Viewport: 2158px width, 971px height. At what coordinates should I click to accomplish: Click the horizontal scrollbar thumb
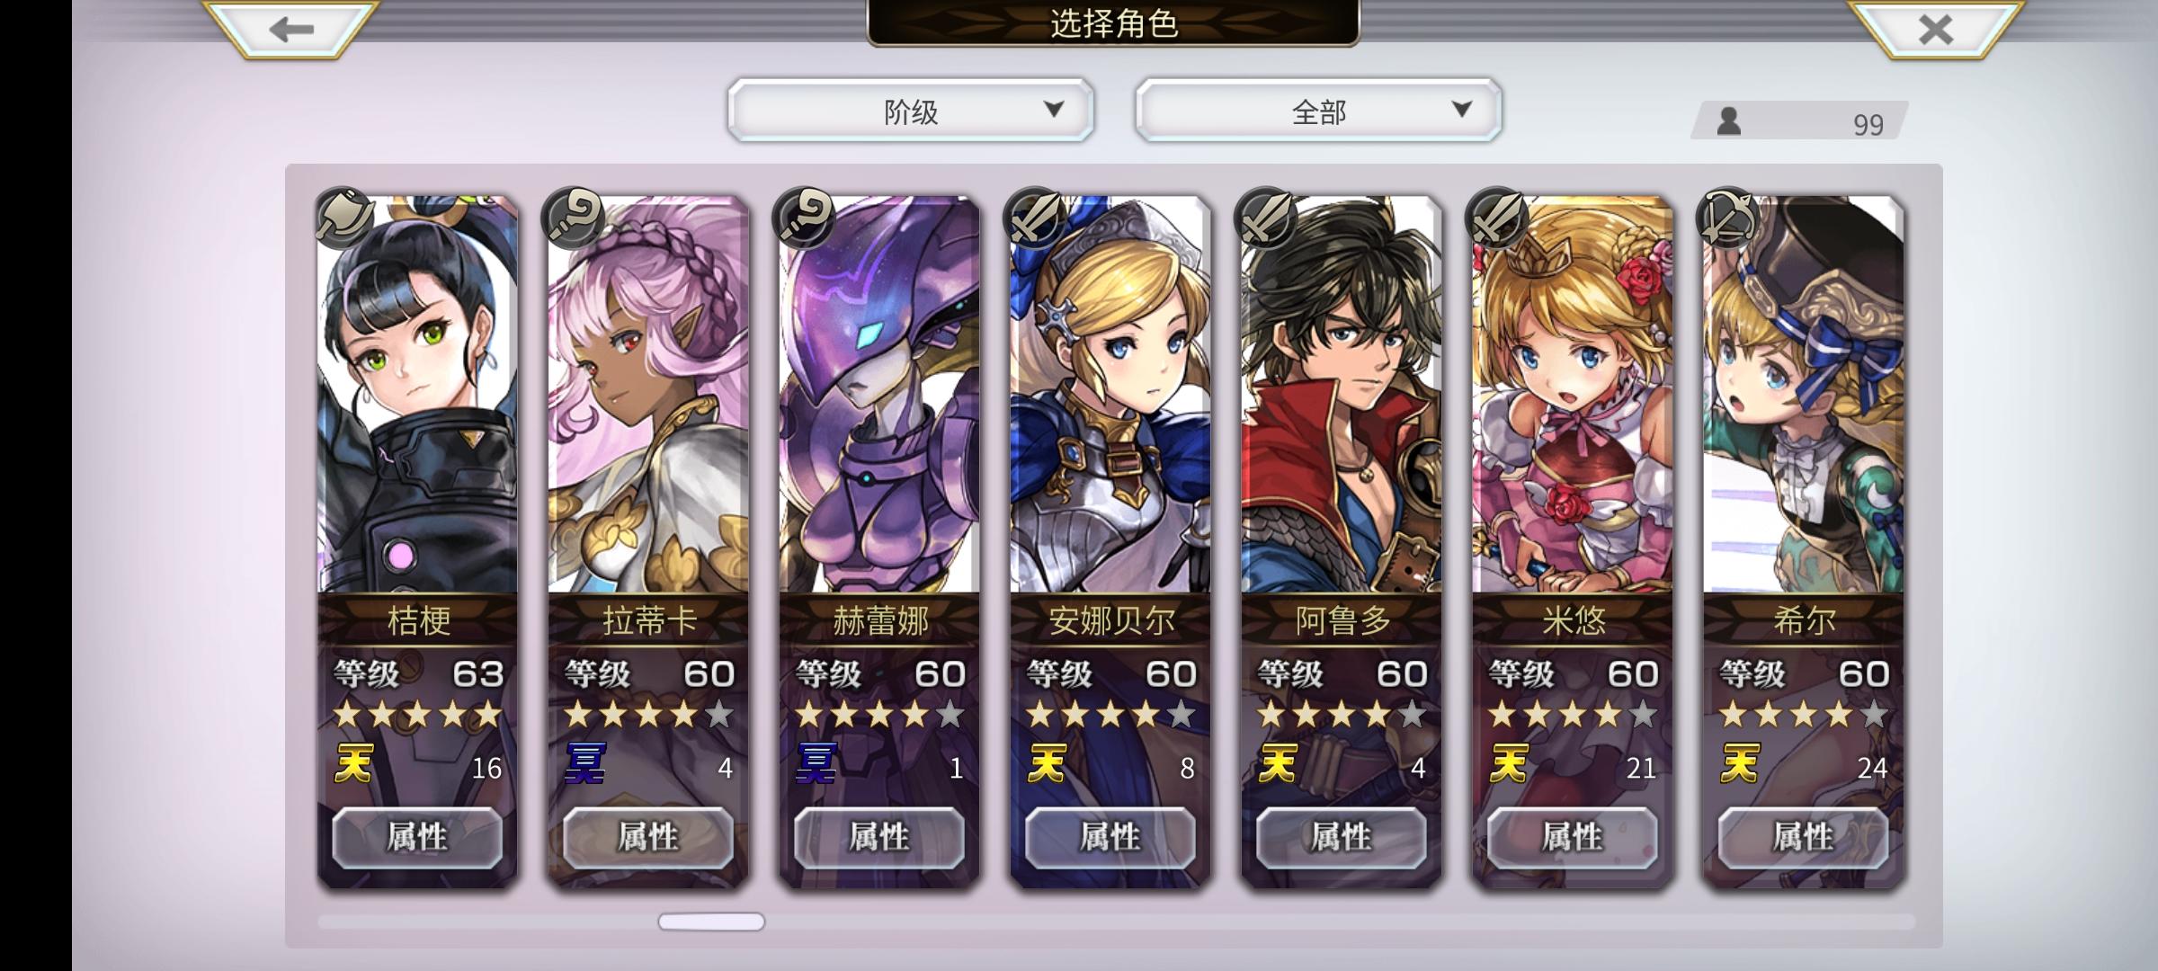click(711, 922)
